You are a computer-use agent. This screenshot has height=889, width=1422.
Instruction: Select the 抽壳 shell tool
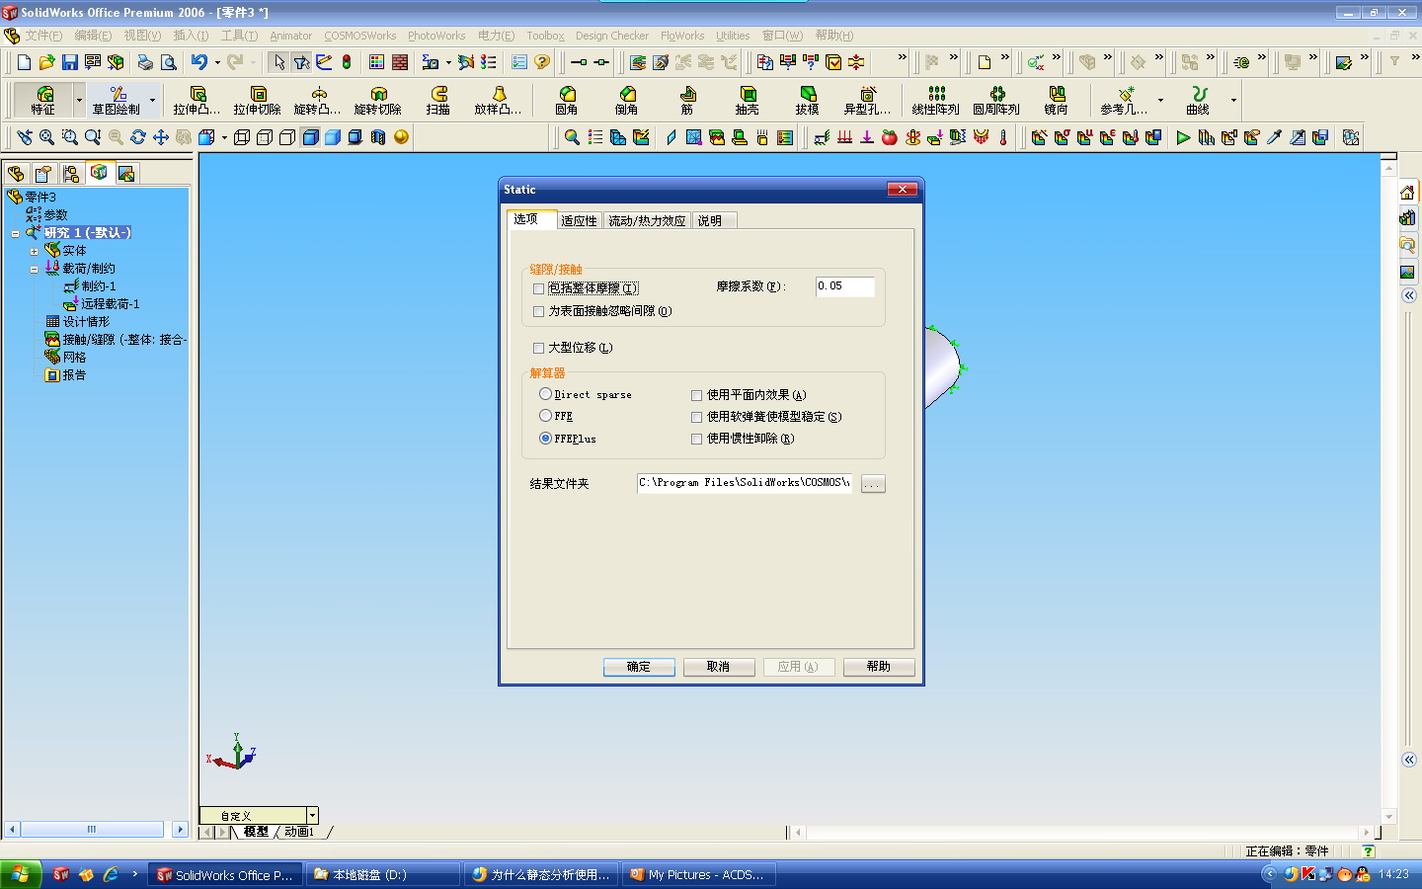coord(747,100)
